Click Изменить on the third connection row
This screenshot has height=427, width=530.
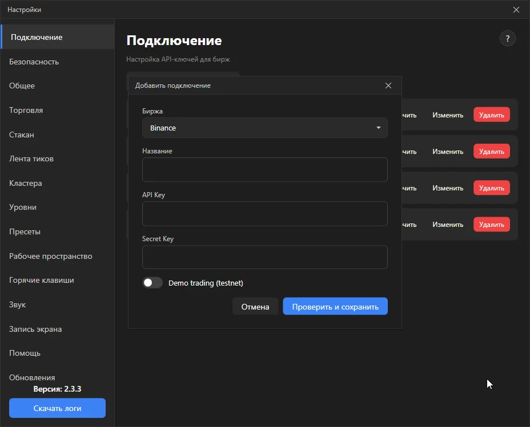448,188
